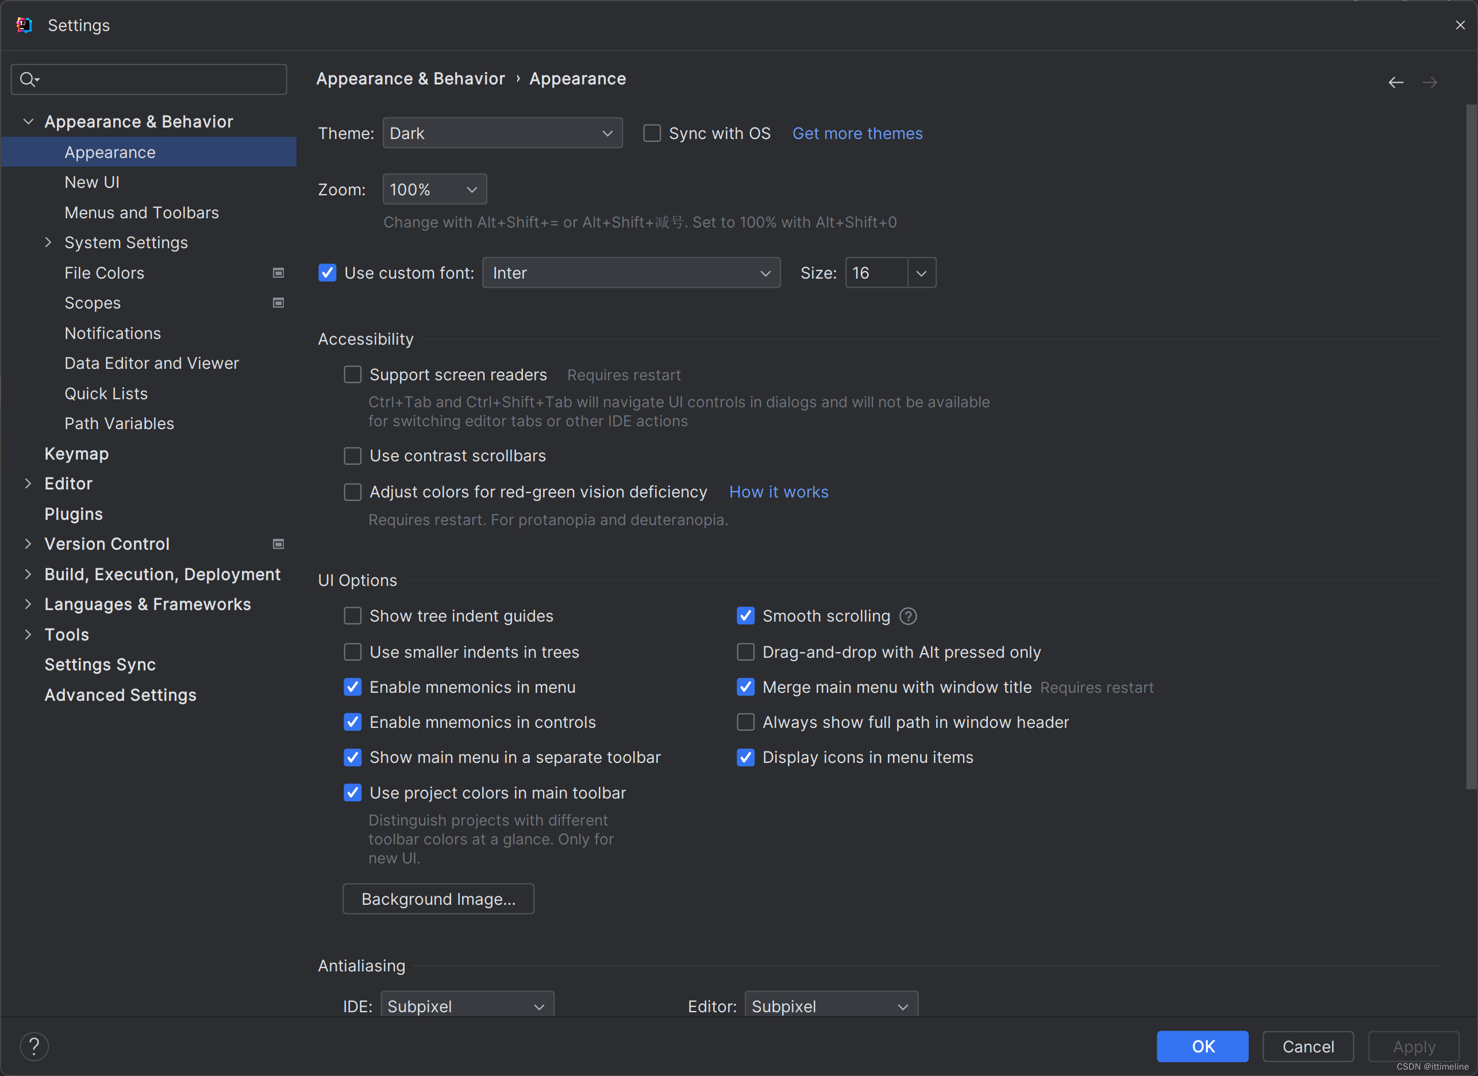Open Quick Lists settings page
The height and width of the screenshot is (1076, 1478).
pyautogui.click(x=106, y=394)
